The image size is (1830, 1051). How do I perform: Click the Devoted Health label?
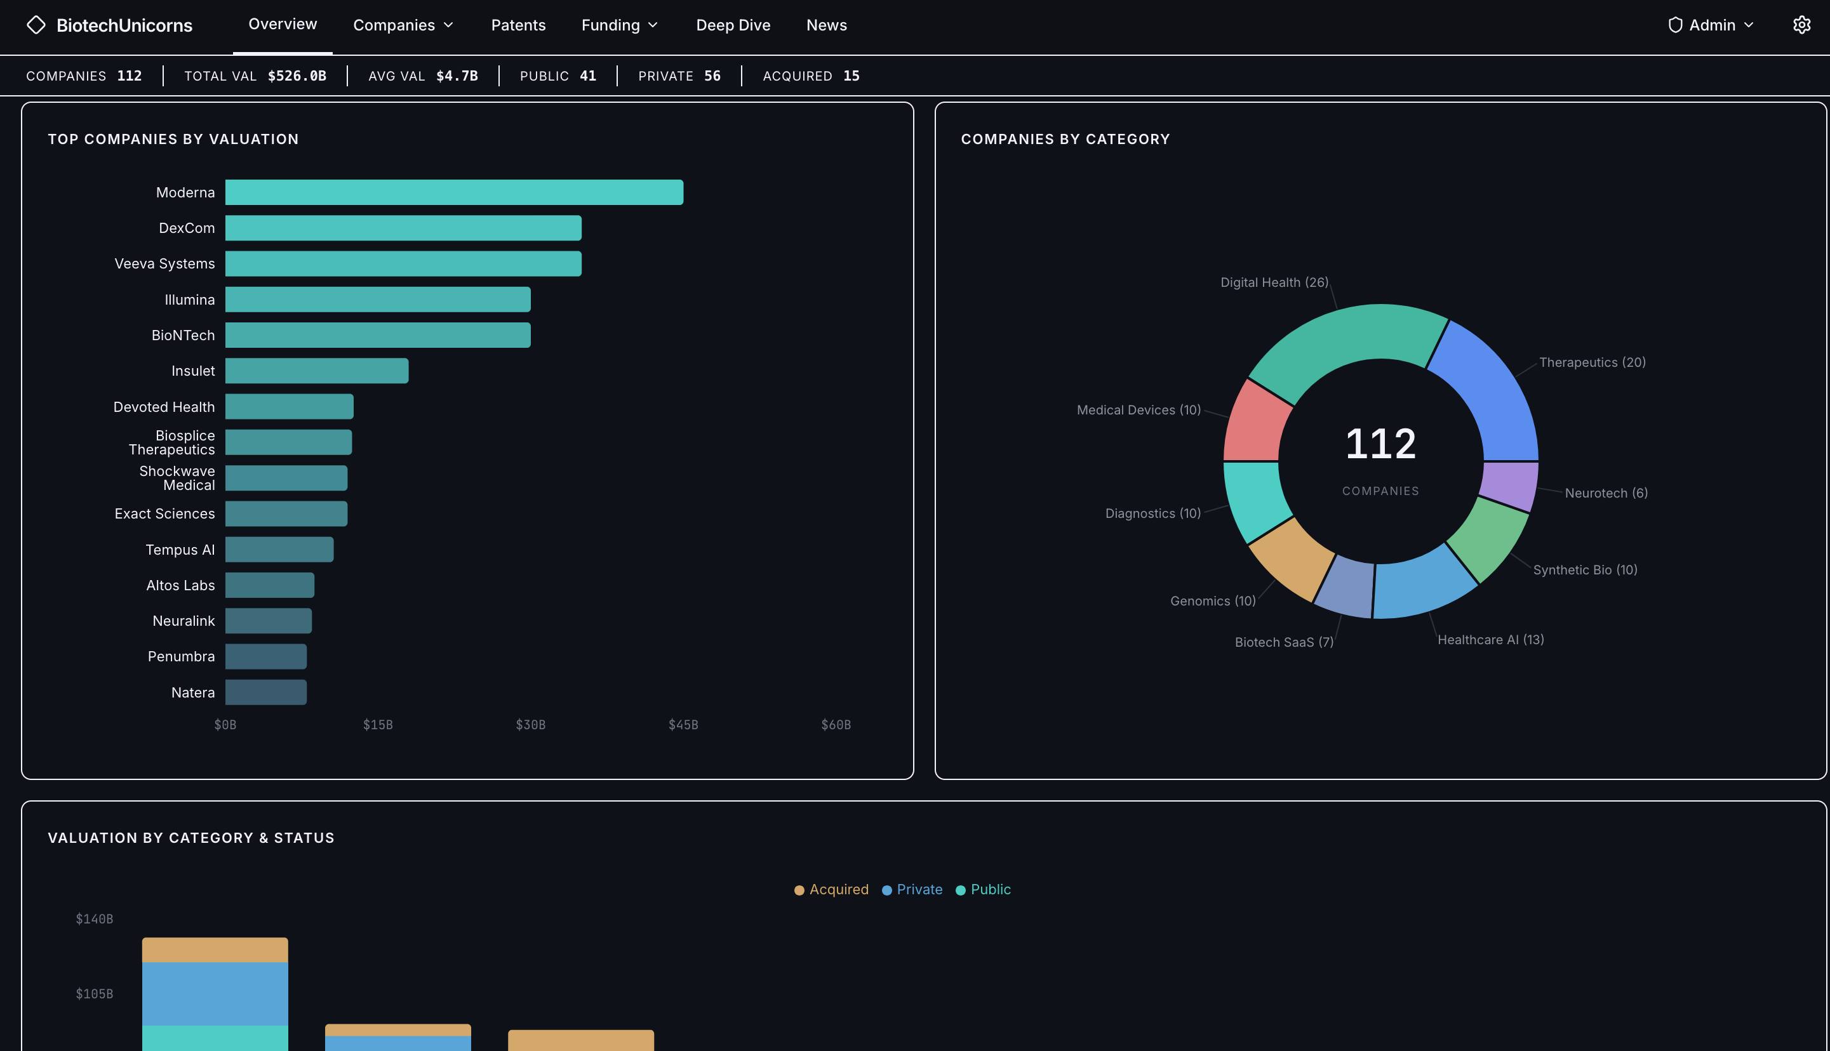(x=164, y=406)
